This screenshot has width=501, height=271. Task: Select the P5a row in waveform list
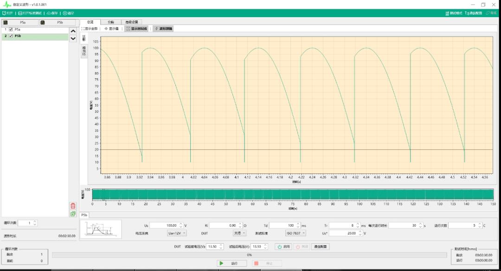point(35,29)
